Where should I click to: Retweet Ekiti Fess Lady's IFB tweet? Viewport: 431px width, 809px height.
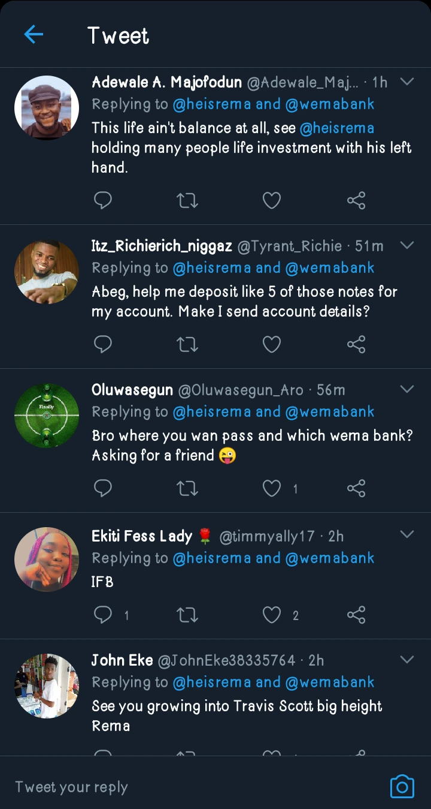click(x=188, y=615)
